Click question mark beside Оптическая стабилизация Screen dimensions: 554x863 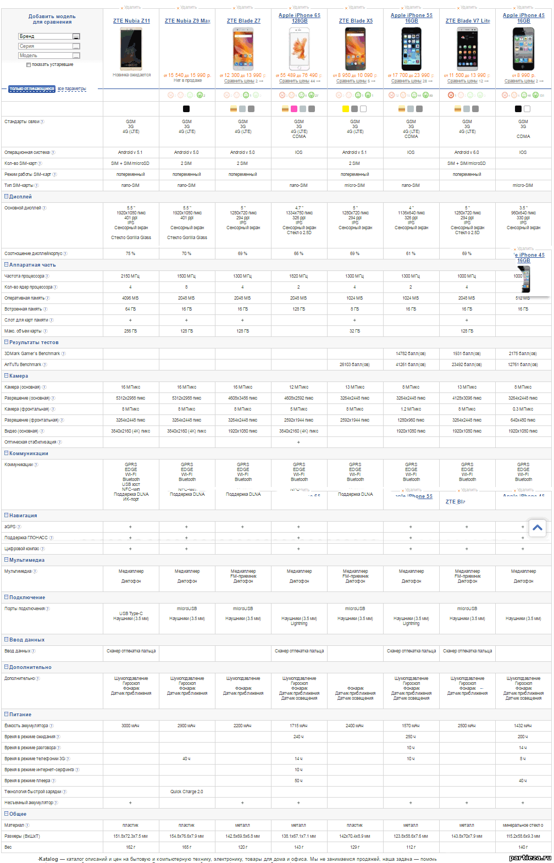(60, 442)
